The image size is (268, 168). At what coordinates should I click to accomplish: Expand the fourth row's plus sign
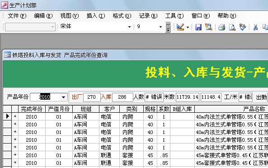click(x=15, y=139)
